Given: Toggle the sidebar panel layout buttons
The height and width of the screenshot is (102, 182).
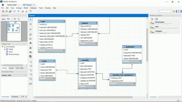Looking at the screenshot, I should coord(179,11).
